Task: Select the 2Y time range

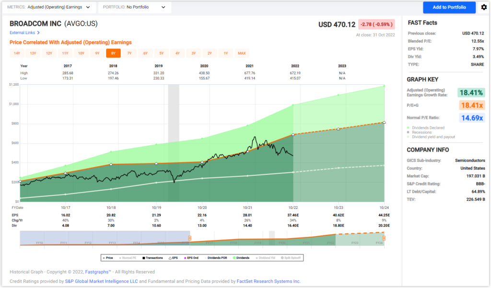Action: pyautogui.click(x=210, y=53)
